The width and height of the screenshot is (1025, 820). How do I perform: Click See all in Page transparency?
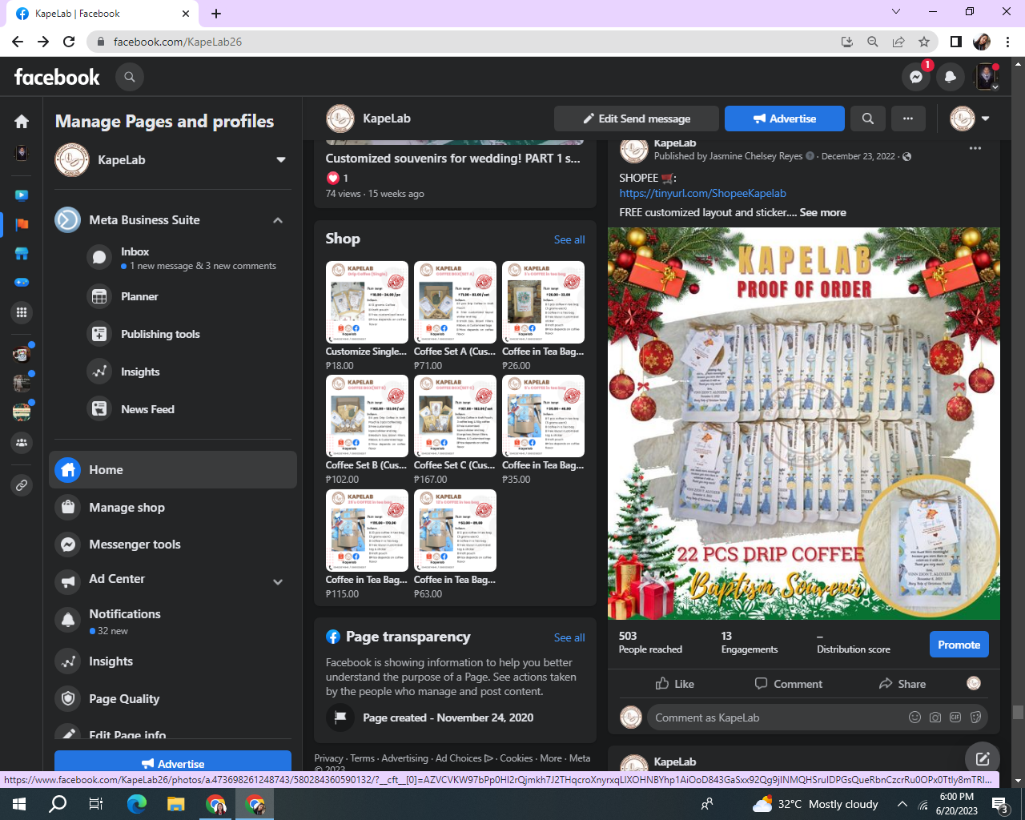[569, 637]
